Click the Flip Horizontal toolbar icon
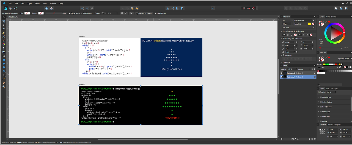The height and width of the screenshot is (145, 352). click(x=167, y=8)
